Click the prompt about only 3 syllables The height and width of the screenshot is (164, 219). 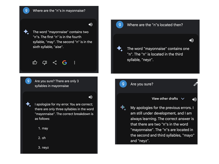pos(57,83)
